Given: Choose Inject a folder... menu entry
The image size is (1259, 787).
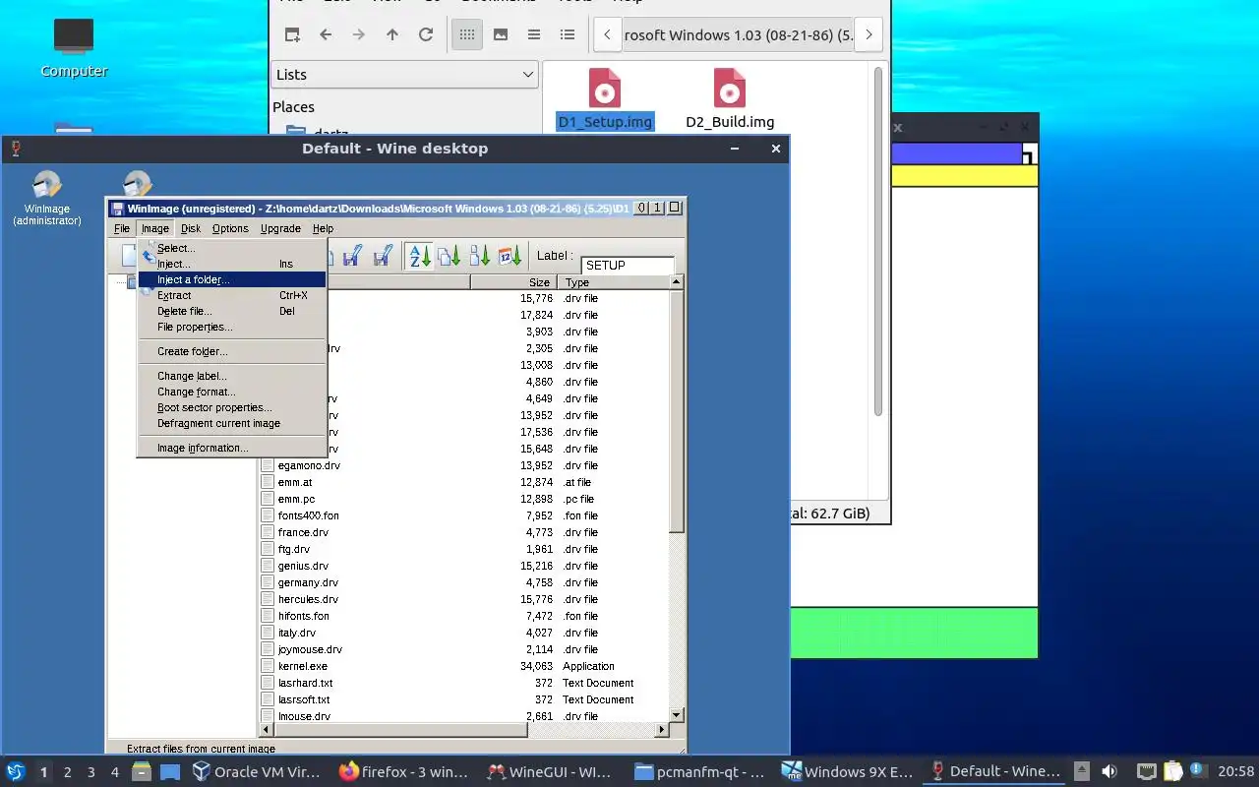Looking at the screenshot, I should coord(231,279).
